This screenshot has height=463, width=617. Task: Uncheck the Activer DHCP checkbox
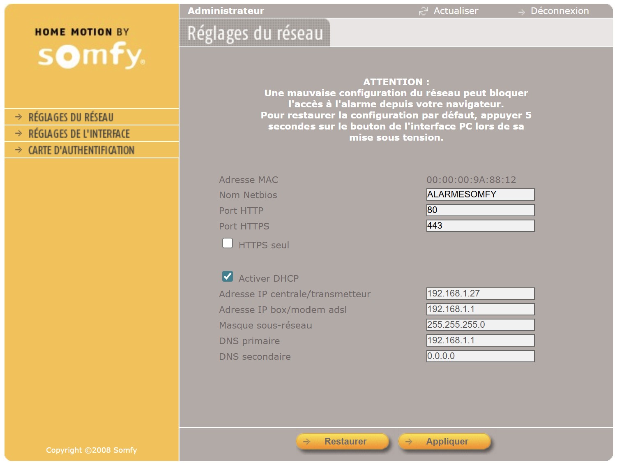click(228, 277)
